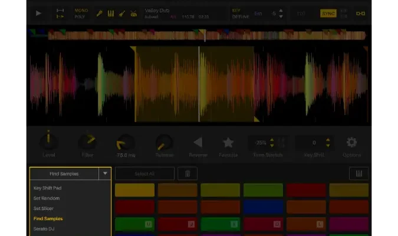
Task: Switch to POLY mode
Action: point(80,17)
